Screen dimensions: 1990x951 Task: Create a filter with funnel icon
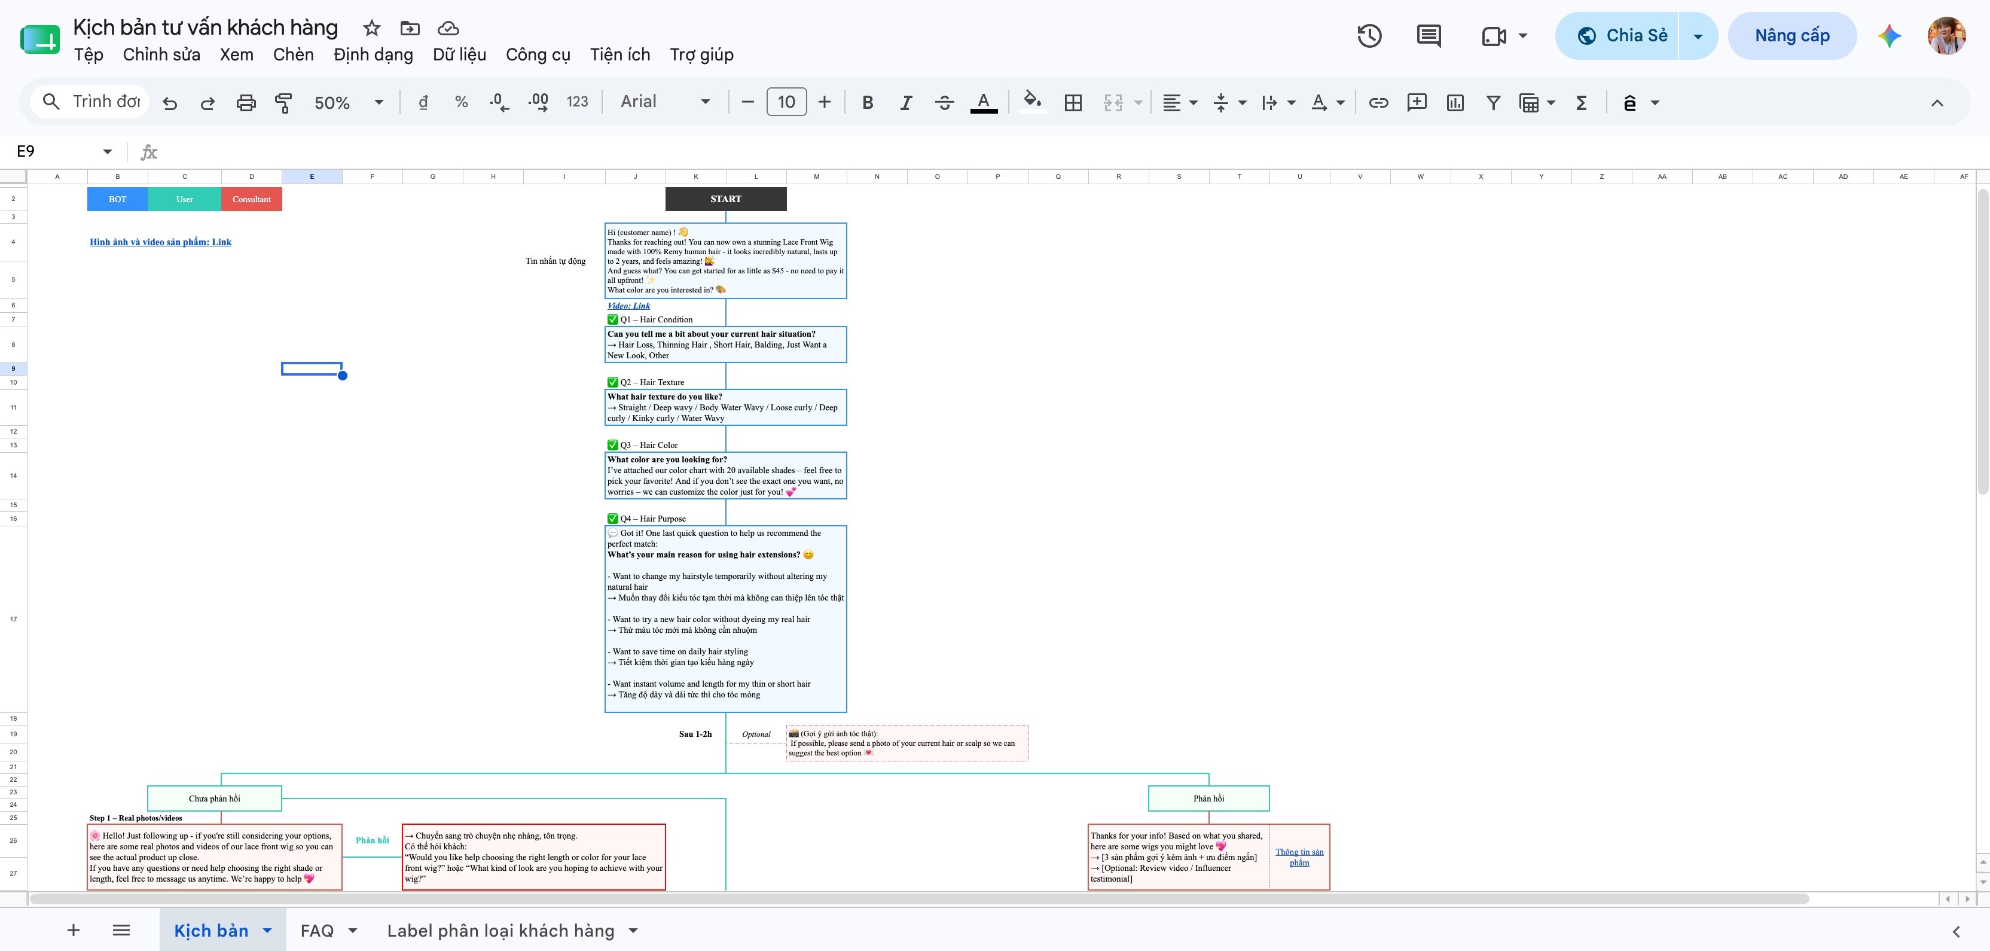click(x=1493, y=103)
